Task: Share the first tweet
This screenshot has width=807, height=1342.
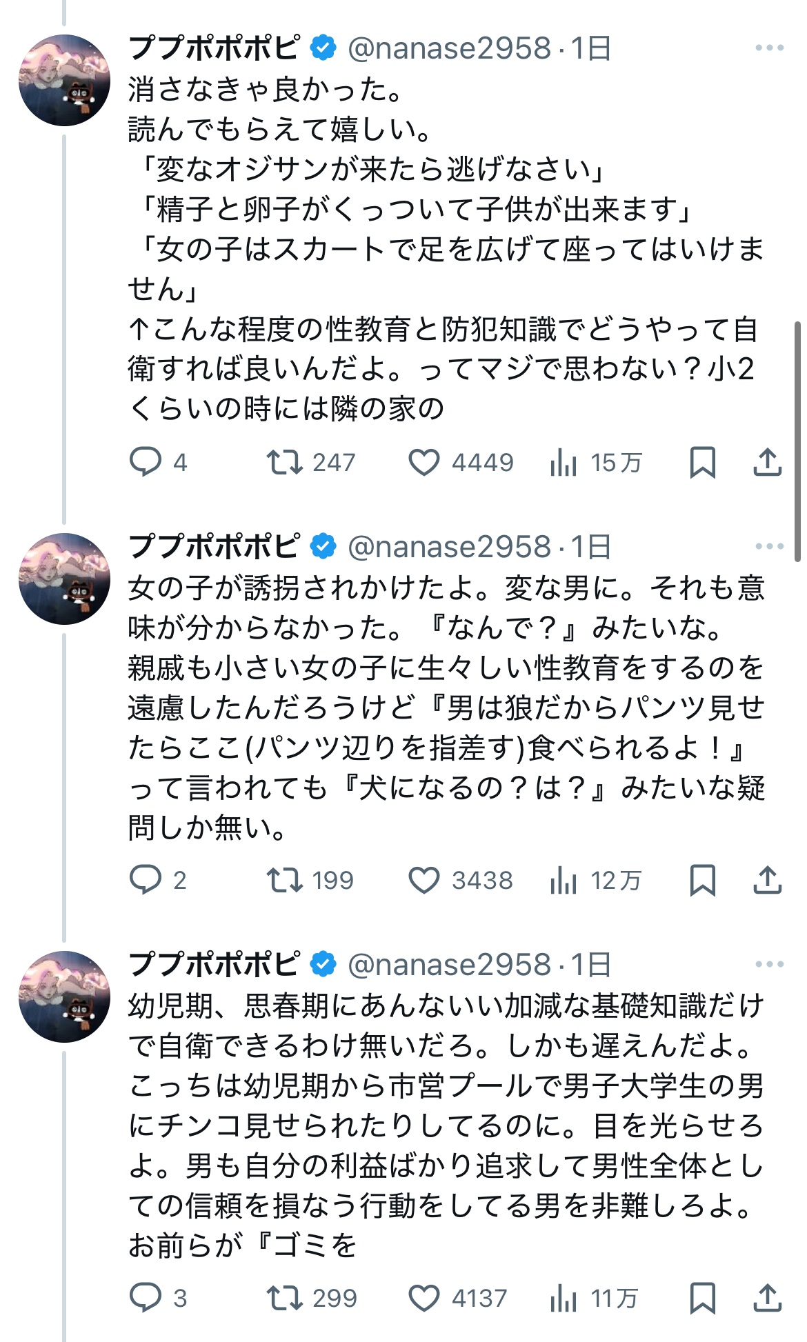Action: [x=767, y=462]
